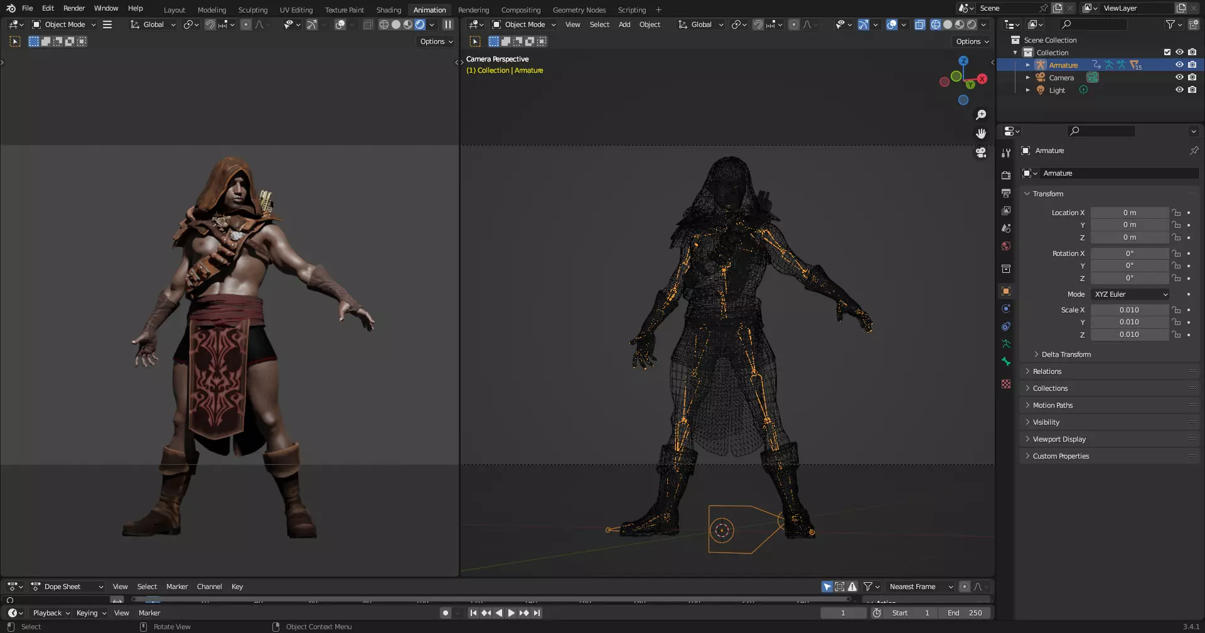Switch to the Sculpting workspace tab
Screen dimensions: 1205x633
point(253,10)
